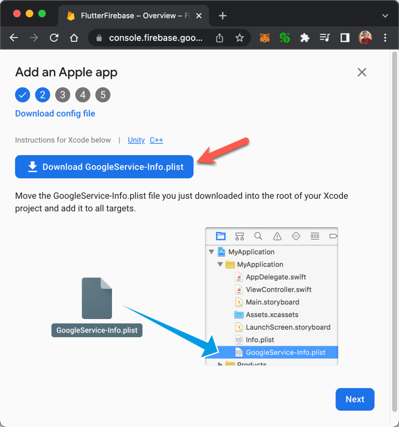Close the FlutterFirebase tab
The image size is (399, 427).
(199, 16)
